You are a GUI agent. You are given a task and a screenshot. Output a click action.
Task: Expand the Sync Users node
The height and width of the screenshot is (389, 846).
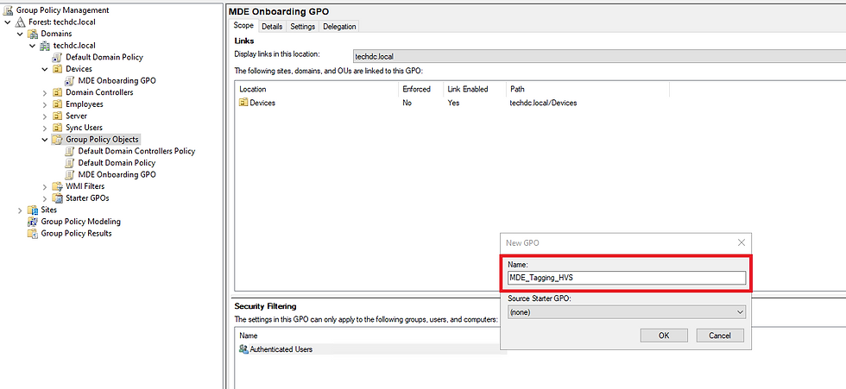[x=45, y=129]
